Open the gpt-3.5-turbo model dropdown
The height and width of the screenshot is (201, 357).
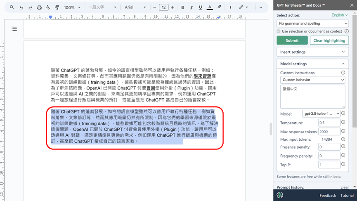tap(321, 114)
